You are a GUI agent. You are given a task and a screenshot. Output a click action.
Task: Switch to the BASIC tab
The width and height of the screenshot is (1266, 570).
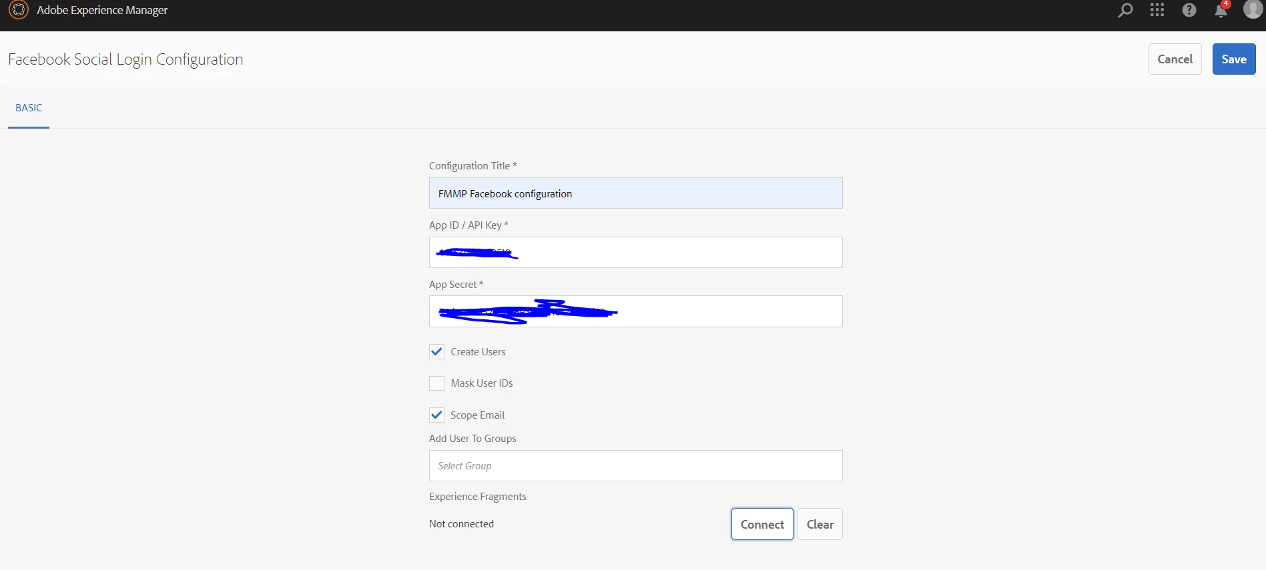(x=29, y=108)
